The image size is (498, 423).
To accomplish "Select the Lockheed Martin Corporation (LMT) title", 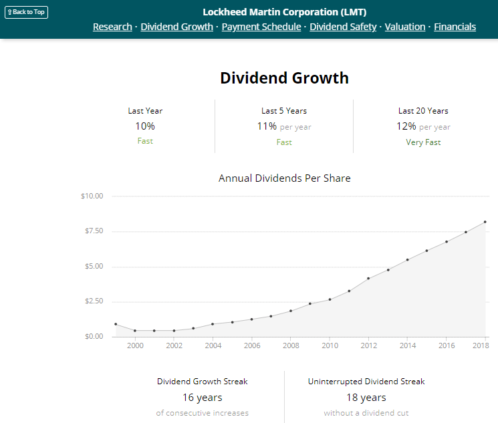I will tap(285, 12).
